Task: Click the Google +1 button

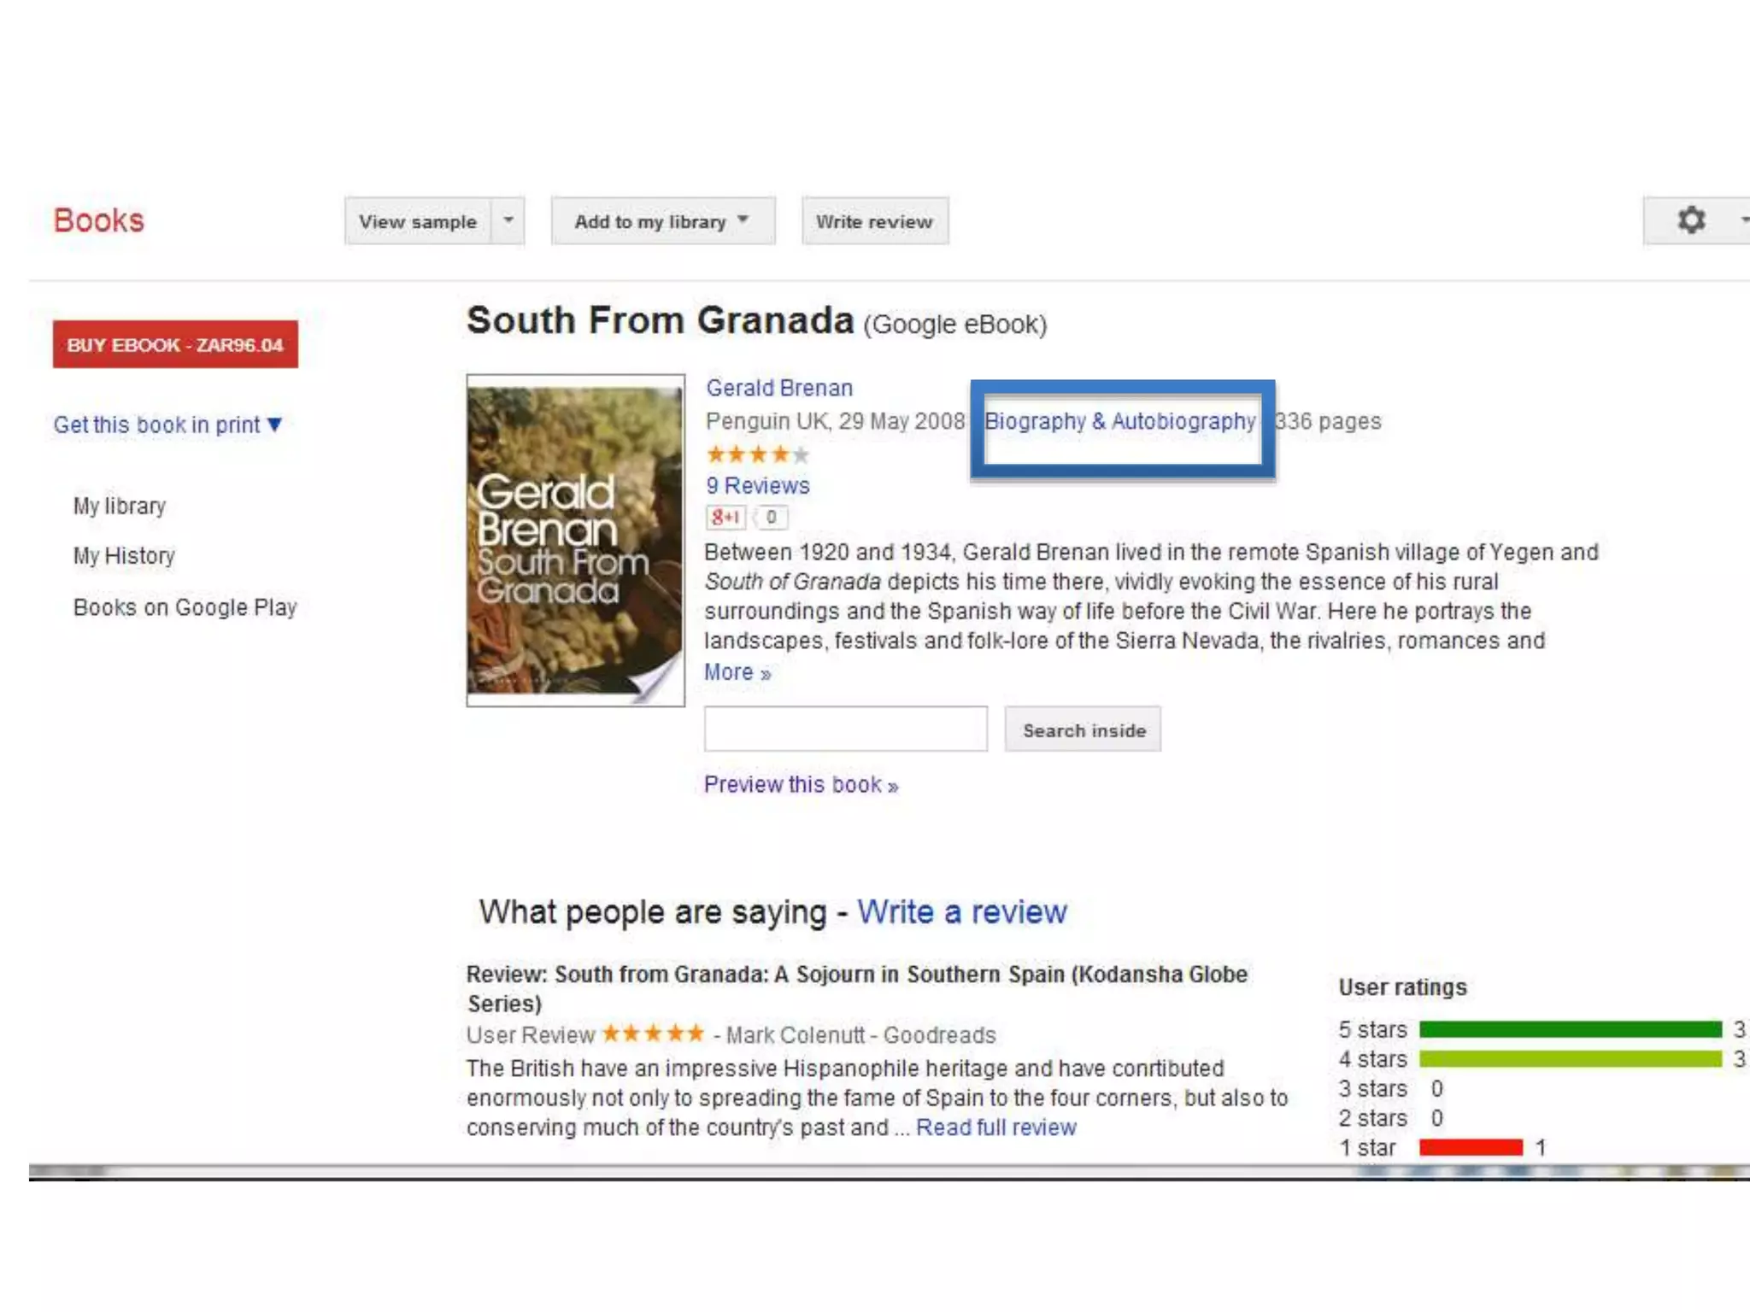Action: 725,517
